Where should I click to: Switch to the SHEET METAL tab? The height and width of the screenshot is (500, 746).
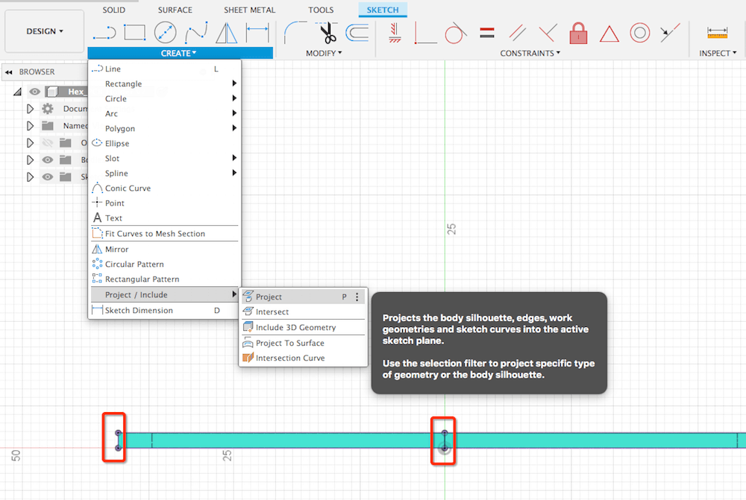tap(249, 10)
